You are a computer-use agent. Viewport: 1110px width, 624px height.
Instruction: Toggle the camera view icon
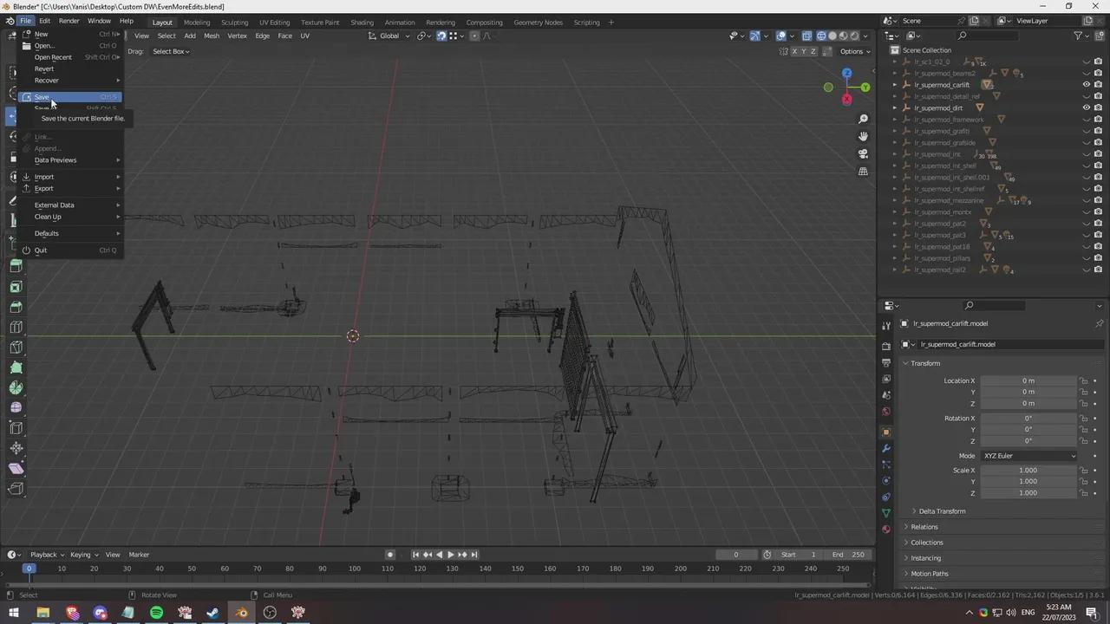tap(863, 153)
